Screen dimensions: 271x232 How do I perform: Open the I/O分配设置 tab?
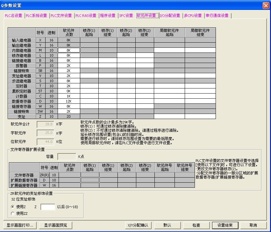(x=170, y=16)
